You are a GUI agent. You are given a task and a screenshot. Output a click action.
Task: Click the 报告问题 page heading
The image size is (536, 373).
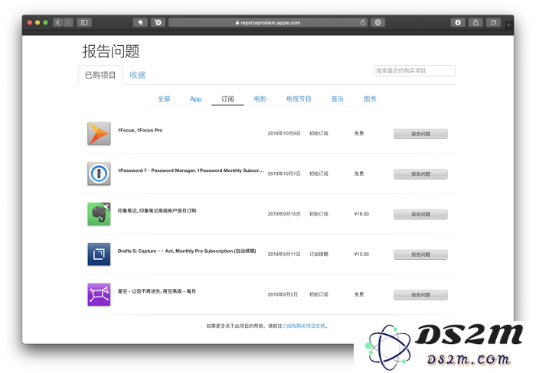pyautogui.click(x=111, y=51)
